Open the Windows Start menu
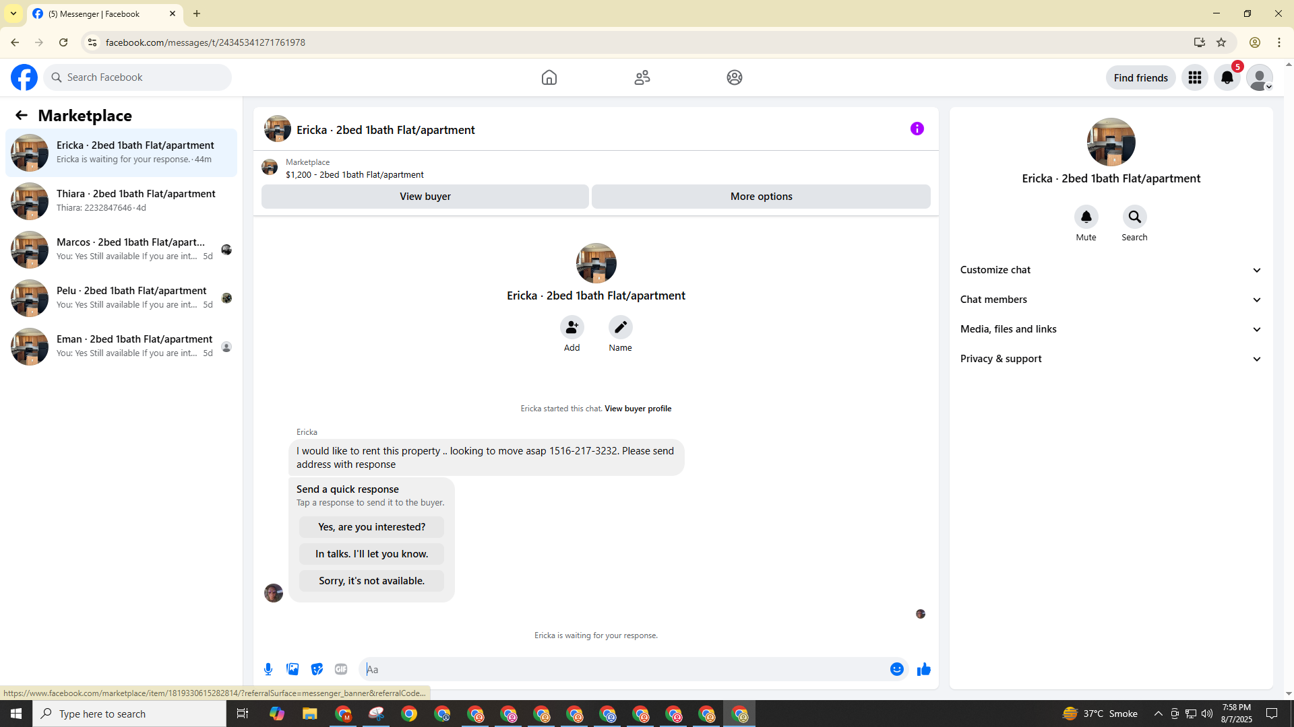This screenshot has height=727, width=1294. coord(16,714)
